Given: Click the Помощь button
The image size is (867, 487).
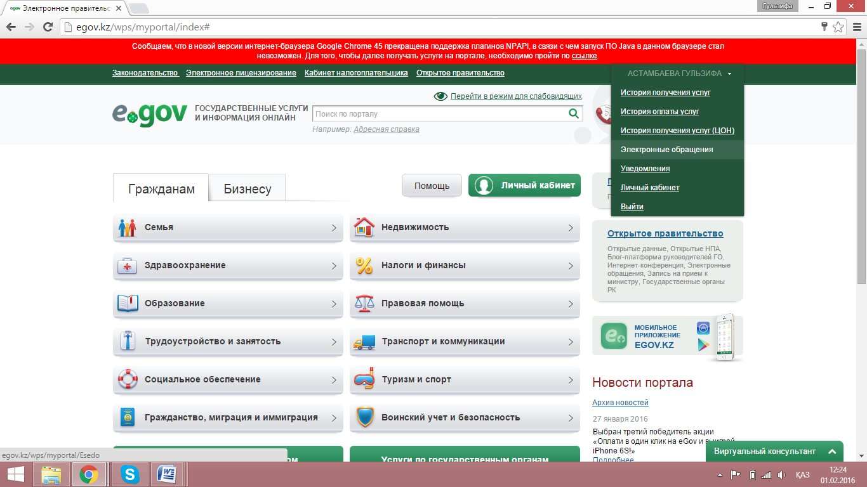Looking at the screenshot, I should 432,186.
